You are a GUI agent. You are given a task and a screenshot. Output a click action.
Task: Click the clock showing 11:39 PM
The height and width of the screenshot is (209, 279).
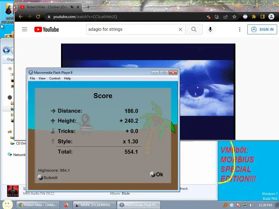coord(265,205)
